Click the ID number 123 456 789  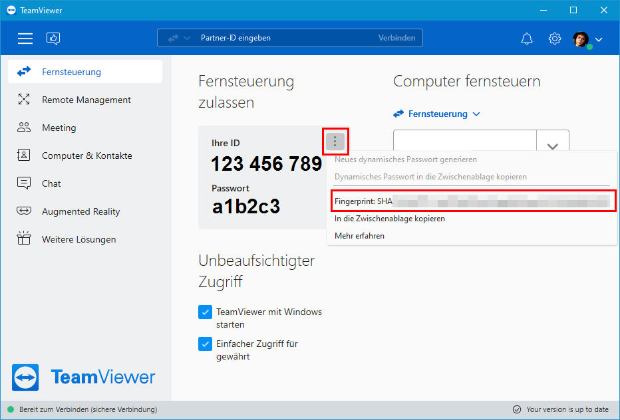(x=266, y=163)
